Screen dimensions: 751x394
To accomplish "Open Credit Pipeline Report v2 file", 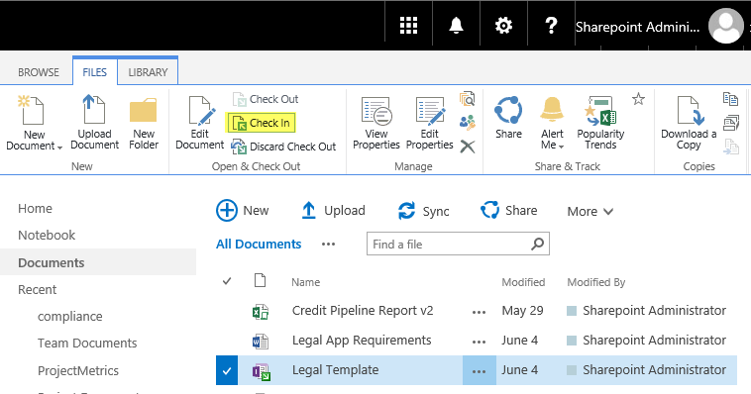I will tap(363, 311).
